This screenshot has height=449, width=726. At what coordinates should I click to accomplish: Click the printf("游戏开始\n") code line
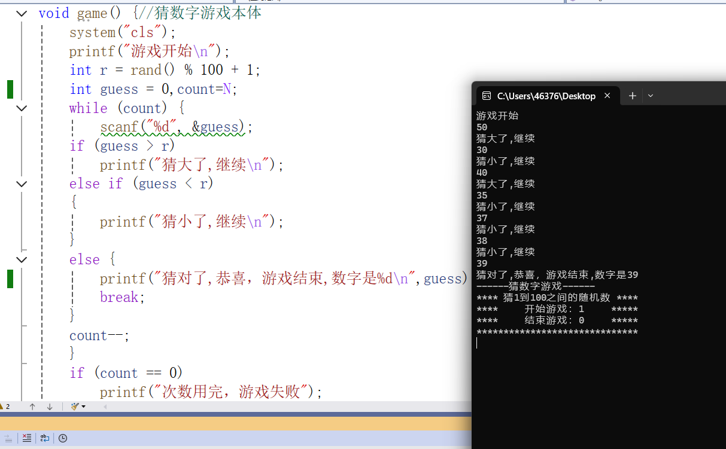[150, 51]
